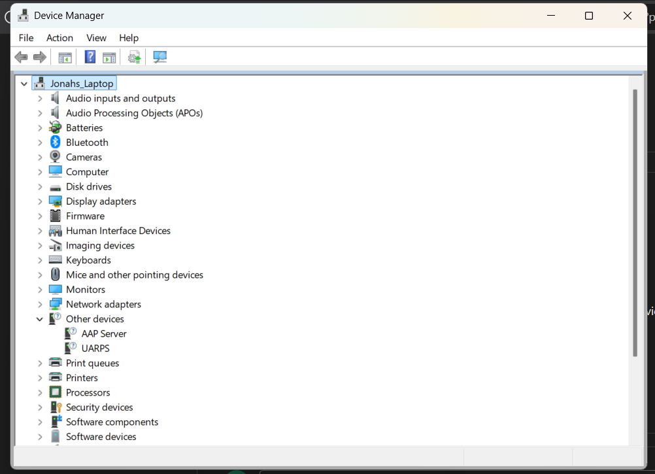Expand the Audio Processing Objects (APOs) node
This screenshot has width=655, height=474.
click(40, 113)
